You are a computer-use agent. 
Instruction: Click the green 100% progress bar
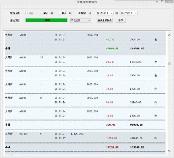tap(46, 20)
